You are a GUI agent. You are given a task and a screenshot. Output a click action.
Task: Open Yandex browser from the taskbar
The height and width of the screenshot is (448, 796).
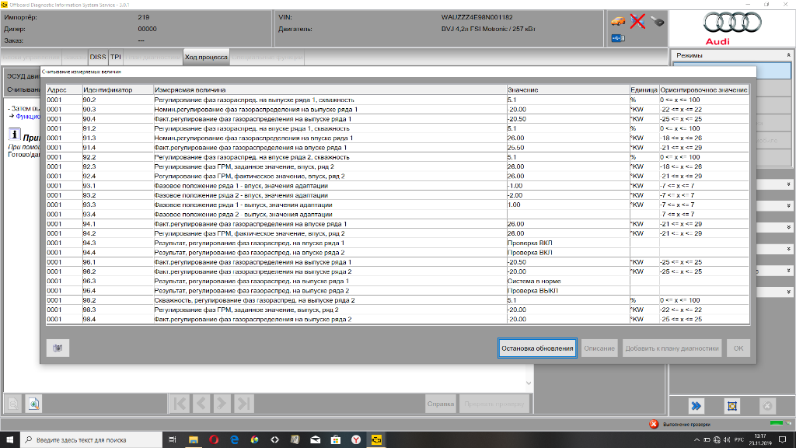(x=356, y=439)
